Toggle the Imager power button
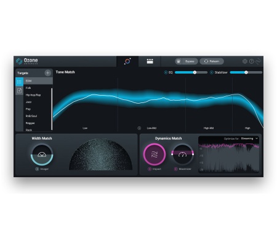 tap(37, 169)
